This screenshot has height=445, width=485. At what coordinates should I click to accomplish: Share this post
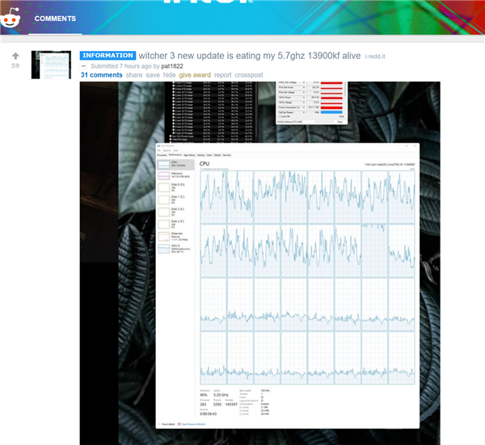134,75
